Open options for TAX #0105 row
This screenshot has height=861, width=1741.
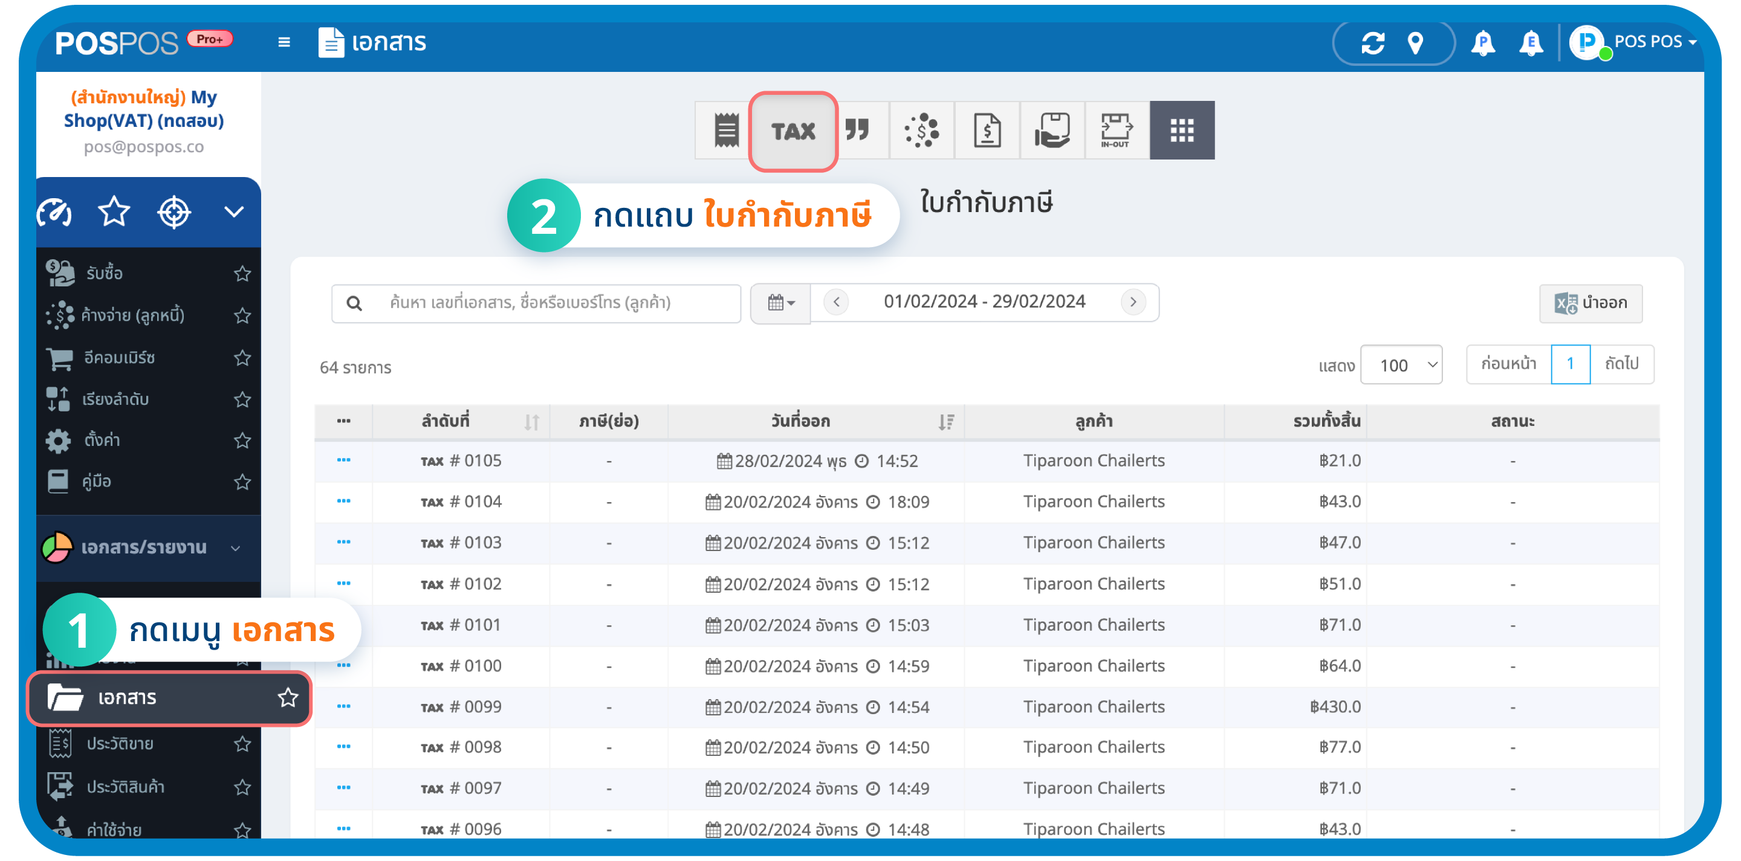tap(343, 460)
